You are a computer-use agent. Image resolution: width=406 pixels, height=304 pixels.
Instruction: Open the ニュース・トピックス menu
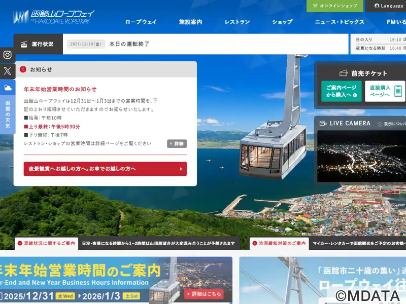click(340, 22)
